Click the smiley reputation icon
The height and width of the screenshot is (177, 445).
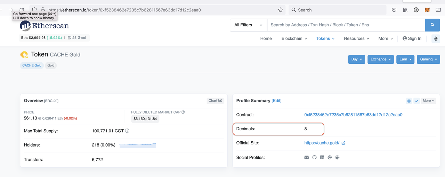(x=409, y=101)
